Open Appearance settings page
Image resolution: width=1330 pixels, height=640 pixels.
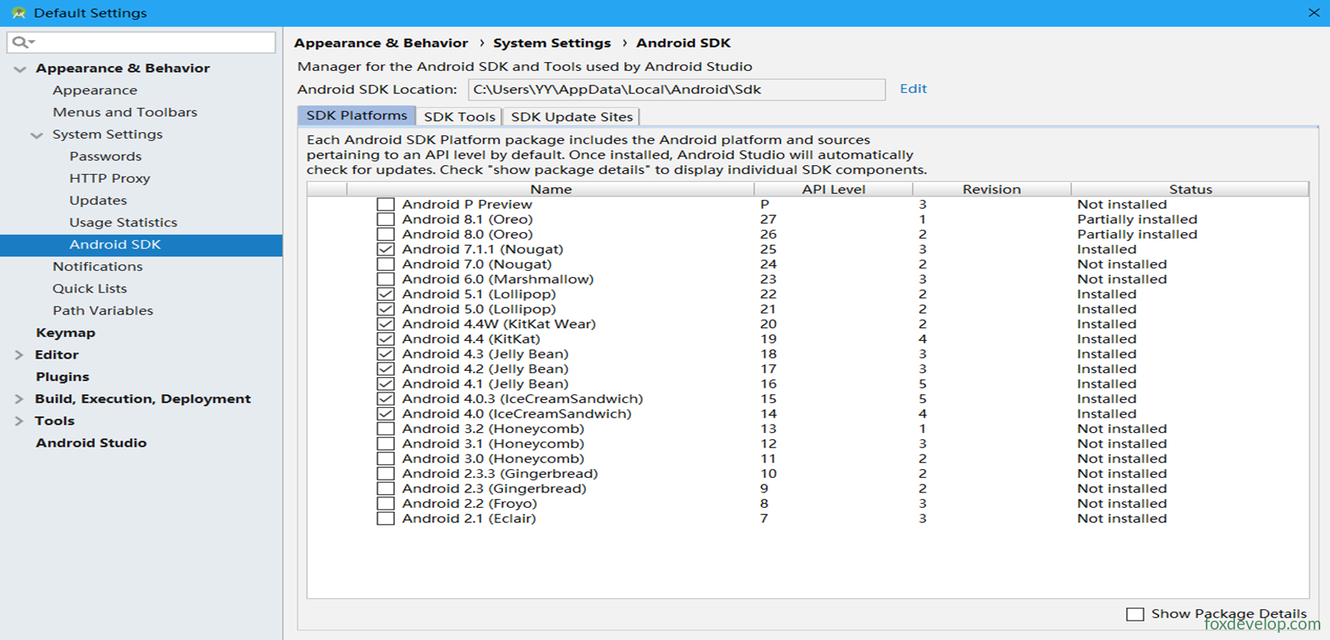95,90
